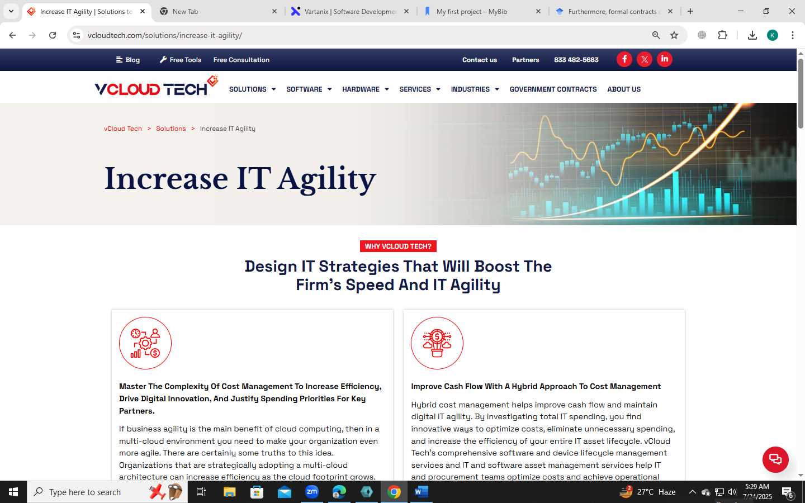The height and width of the screenshot is (503, 805).
Task: Click the cost management gear icon
Action: point(145,343)
